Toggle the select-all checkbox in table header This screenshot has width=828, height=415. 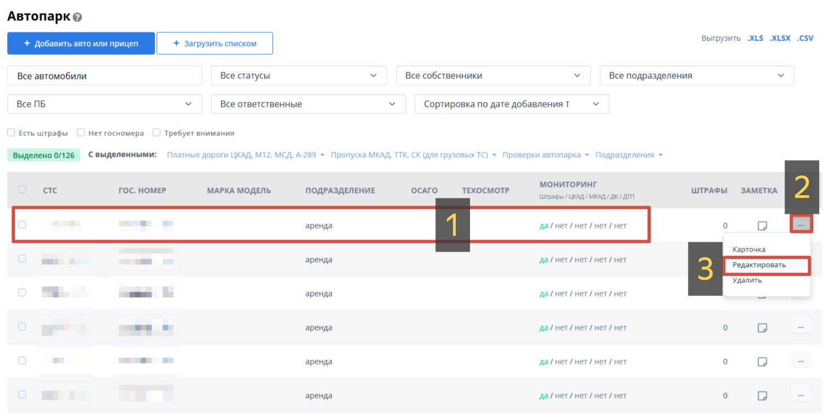point(22,190)
